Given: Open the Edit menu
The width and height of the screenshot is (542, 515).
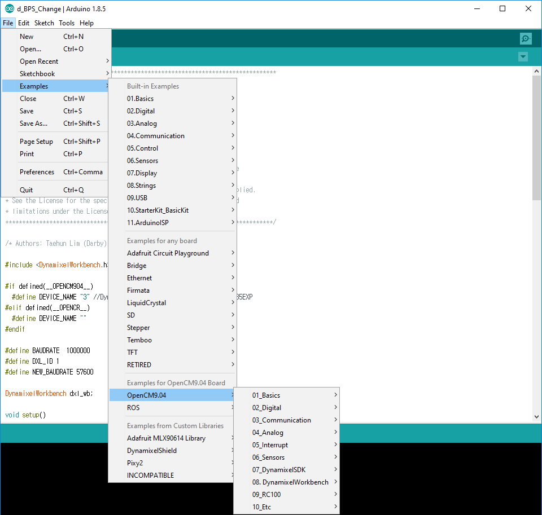Looking at the screenshot, I should [x=24, y=23].
